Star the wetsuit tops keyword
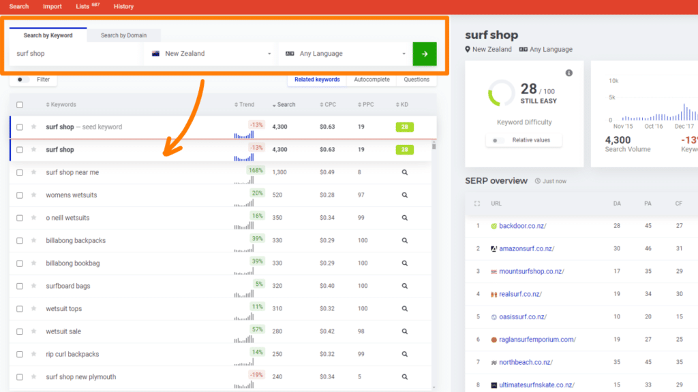Screen dimensions: 698x392 coord(34,308)
